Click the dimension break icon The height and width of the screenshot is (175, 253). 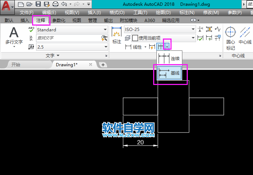pos(200,29)
